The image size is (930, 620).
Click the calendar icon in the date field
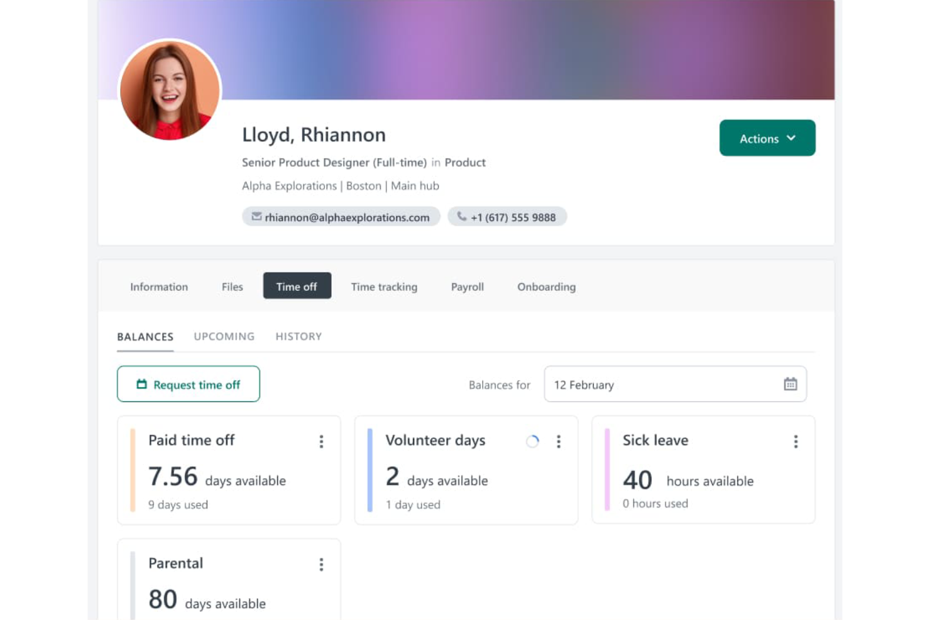(x=790, y=384)
